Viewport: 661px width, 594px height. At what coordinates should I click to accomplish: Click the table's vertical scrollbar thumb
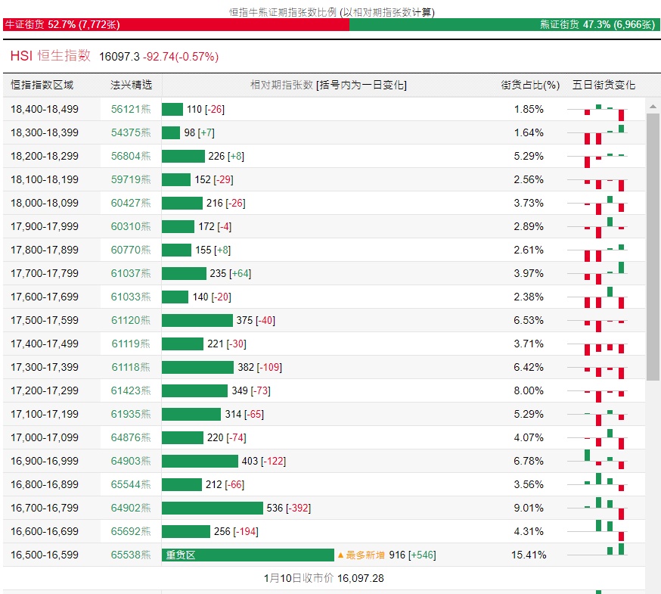tap(653, 247)
